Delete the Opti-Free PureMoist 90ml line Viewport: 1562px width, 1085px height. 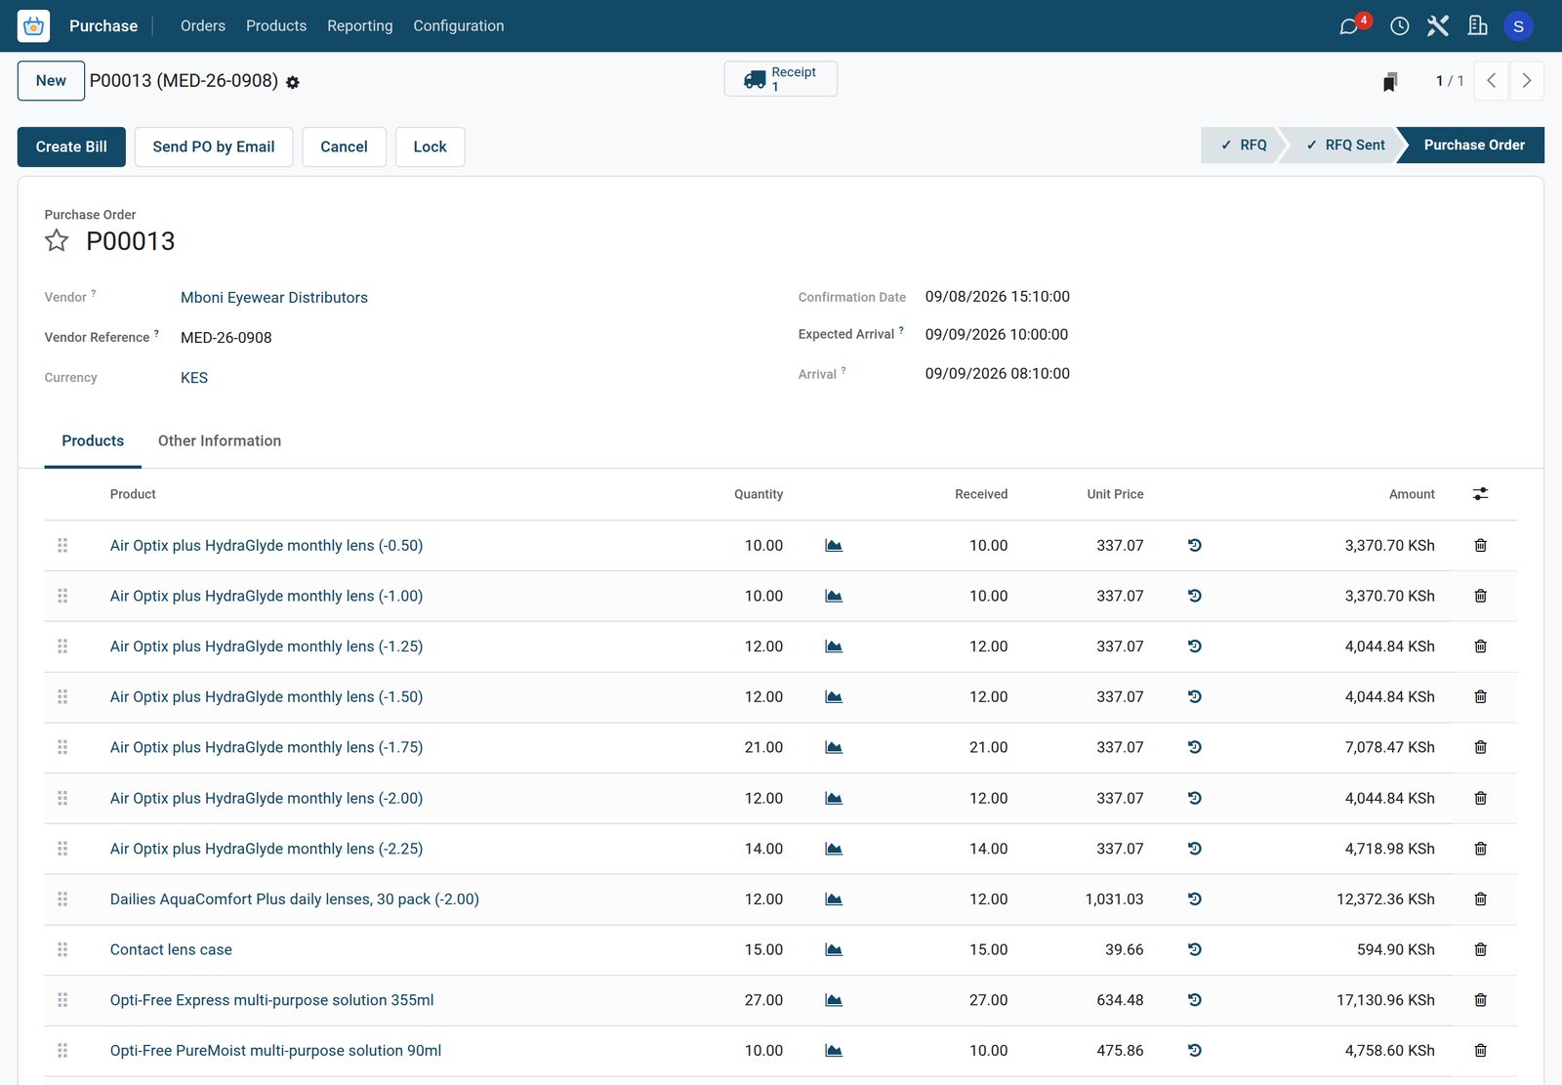(1481, 1051)
